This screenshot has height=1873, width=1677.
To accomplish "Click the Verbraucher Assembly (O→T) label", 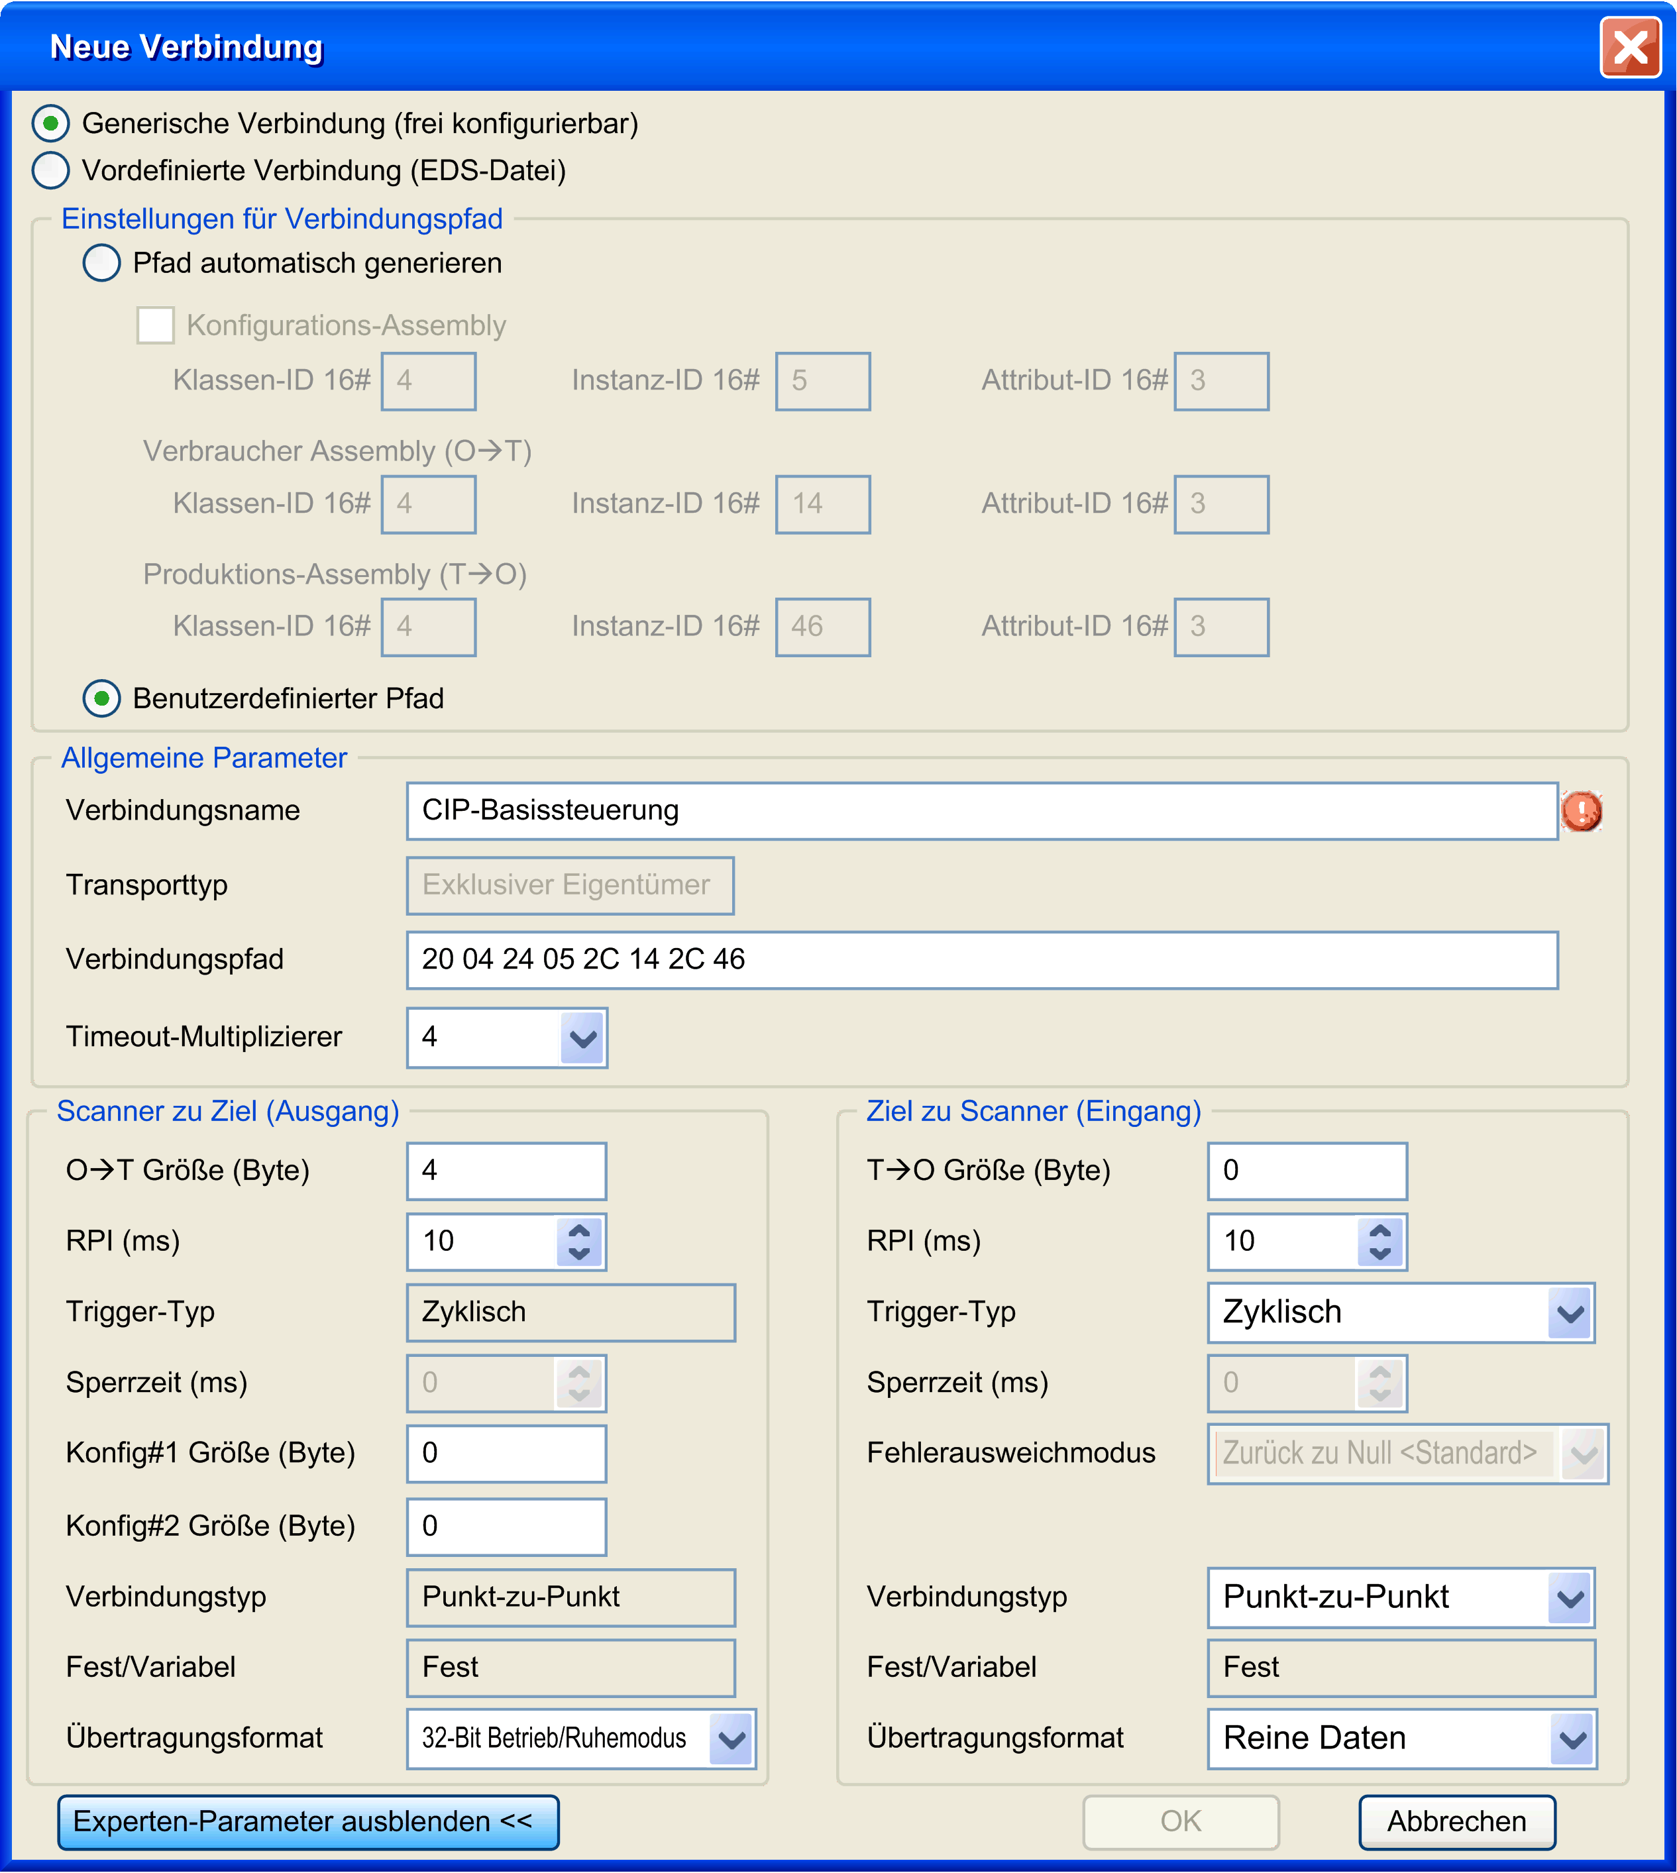I will (337, 451).
